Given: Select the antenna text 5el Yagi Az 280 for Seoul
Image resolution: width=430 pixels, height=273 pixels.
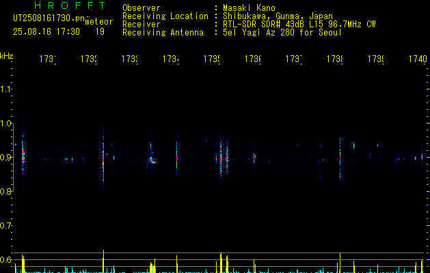Looking at the screenshot, I should 282,33.
